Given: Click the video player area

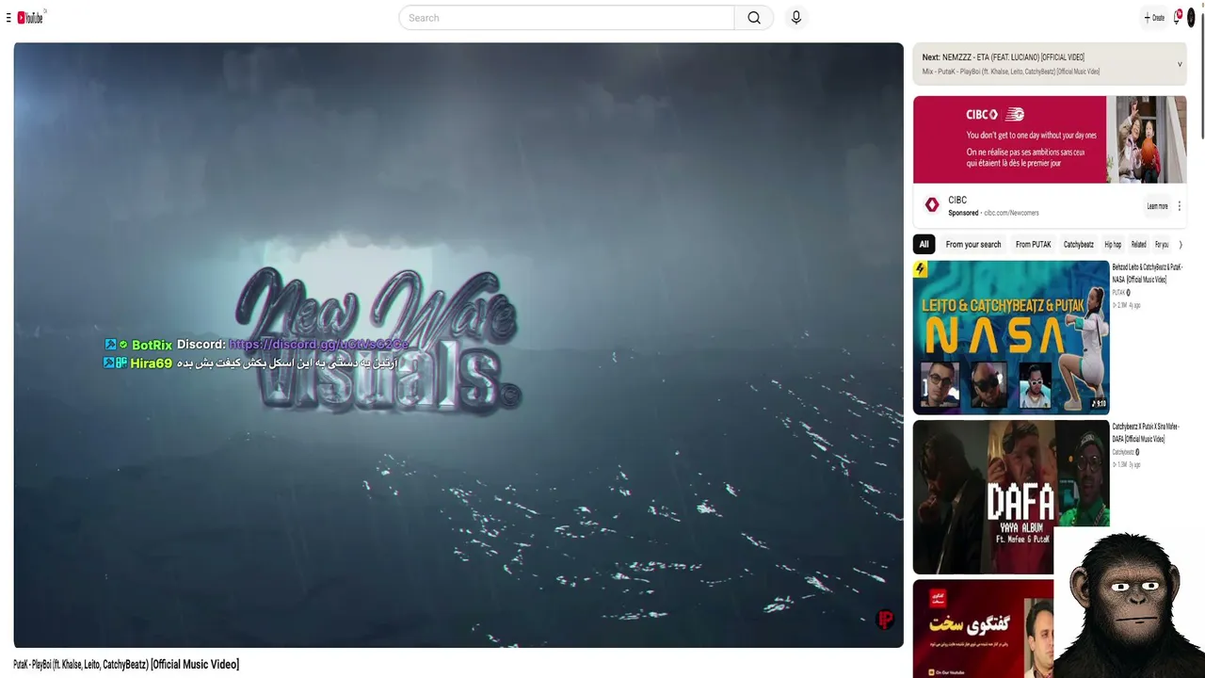Looking at the screenshot, I should point(458,345).
